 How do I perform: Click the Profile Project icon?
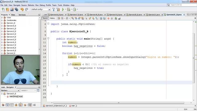point(74,10)
